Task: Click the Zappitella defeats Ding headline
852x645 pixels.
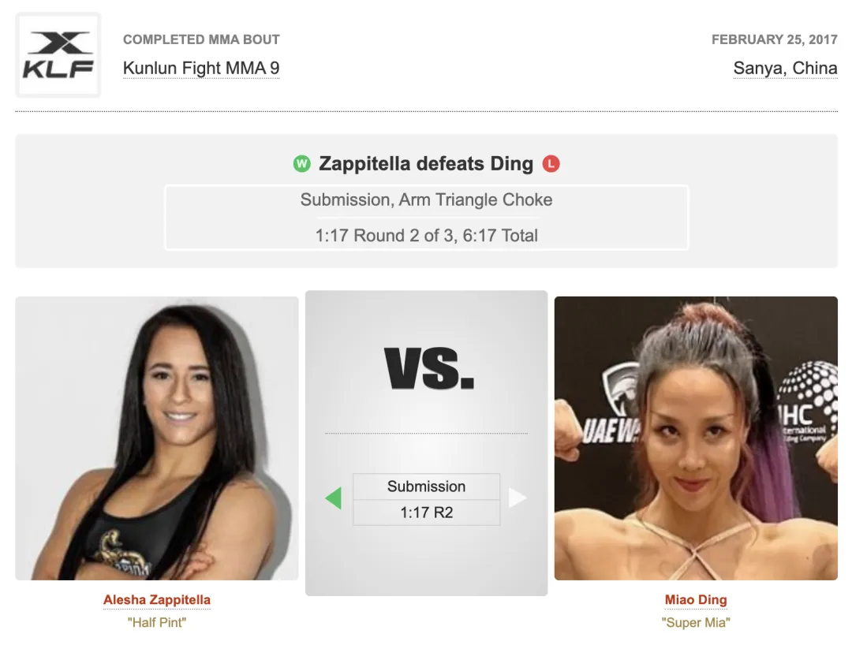Action: click(426, 163)
